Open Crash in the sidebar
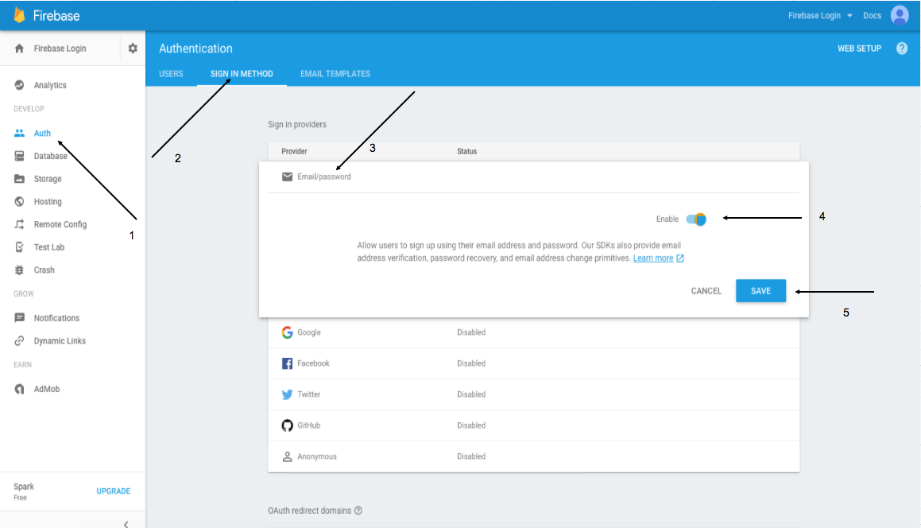The image size is (921, 528). pyautogui.click(x=44, y=270)
